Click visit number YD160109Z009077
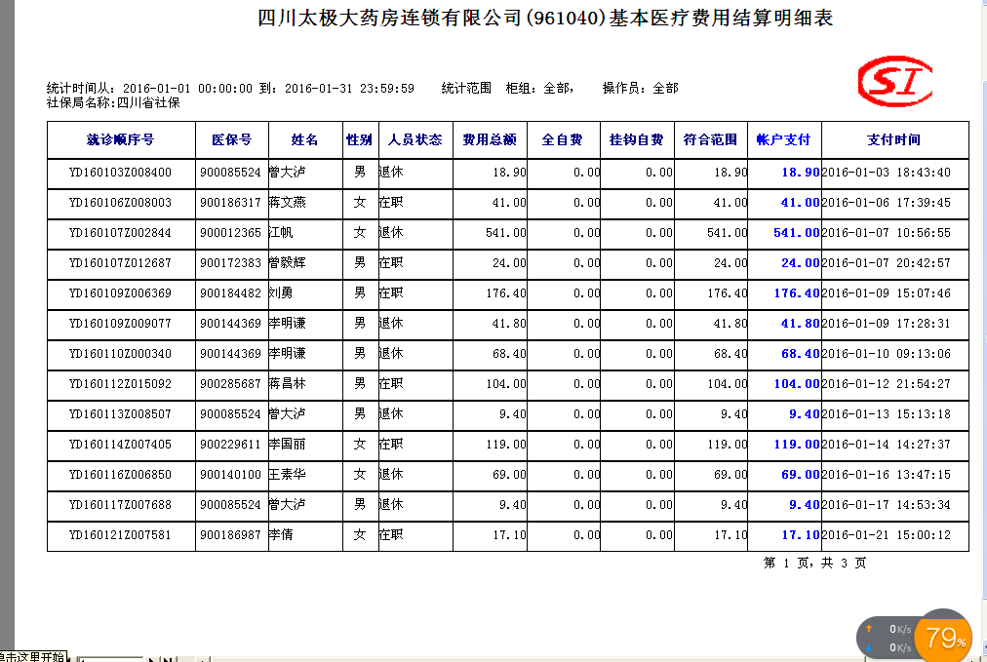Screen dimensions: 987x662 click(120, 324)
